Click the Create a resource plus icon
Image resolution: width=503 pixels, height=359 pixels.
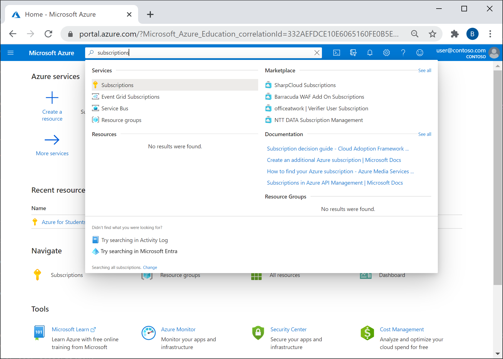click(x=52, y=98)
